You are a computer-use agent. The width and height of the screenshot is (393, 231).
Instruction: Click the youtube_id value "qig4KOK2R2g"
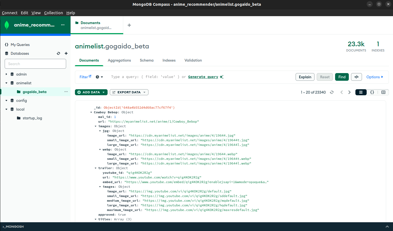coord(139,173)
